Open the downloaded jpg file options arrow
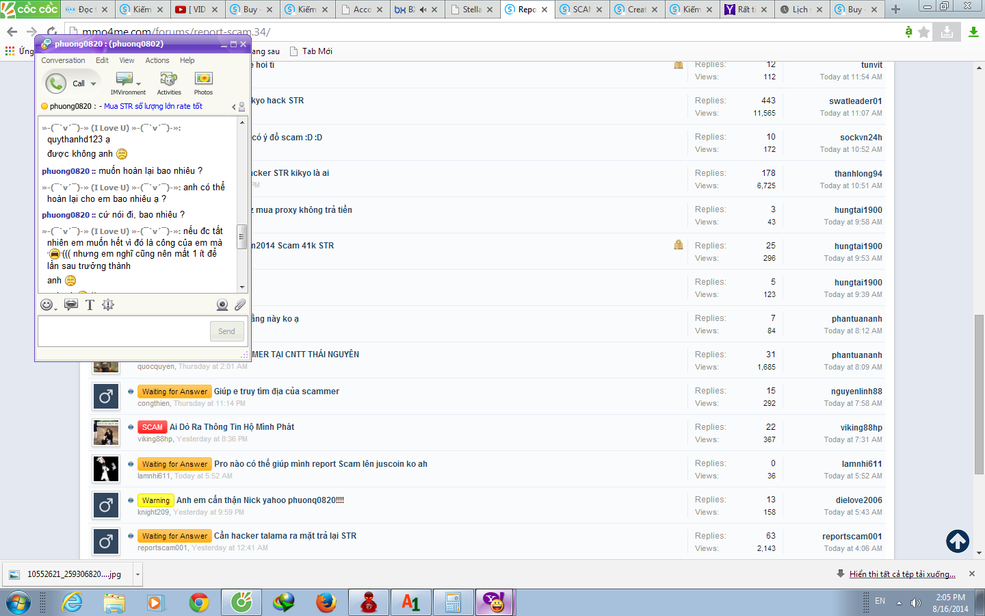Screen dimensions: 985x616 pos(137,574)
